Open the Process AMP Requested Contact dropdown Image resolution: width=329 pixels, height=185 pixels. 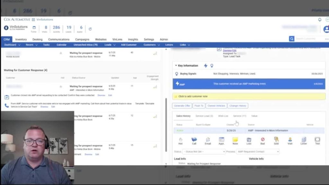[x=258, y=152]
